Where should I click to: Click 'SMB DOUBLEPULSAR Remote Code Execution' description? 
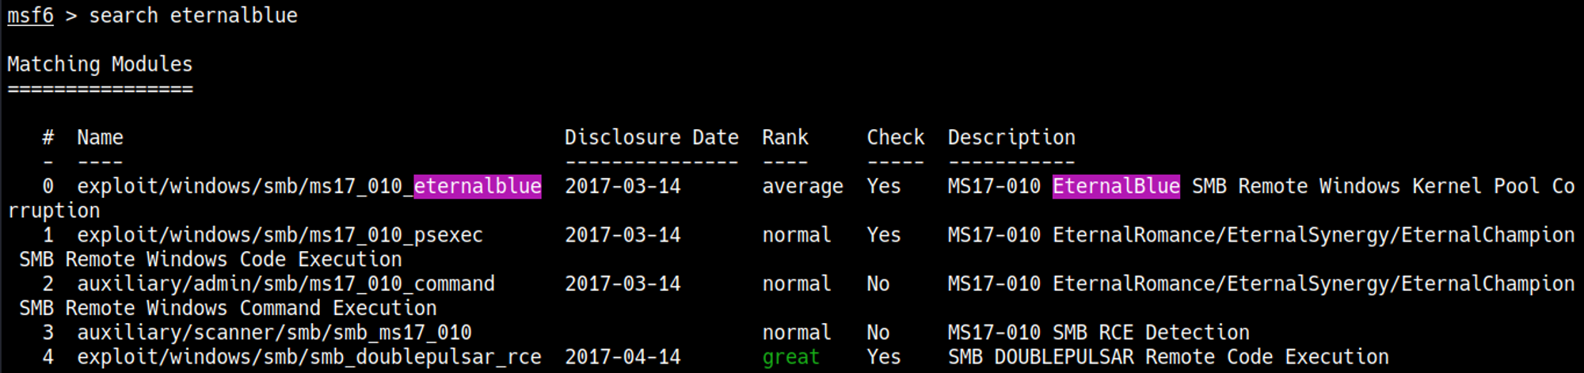tap(1168, 357)
